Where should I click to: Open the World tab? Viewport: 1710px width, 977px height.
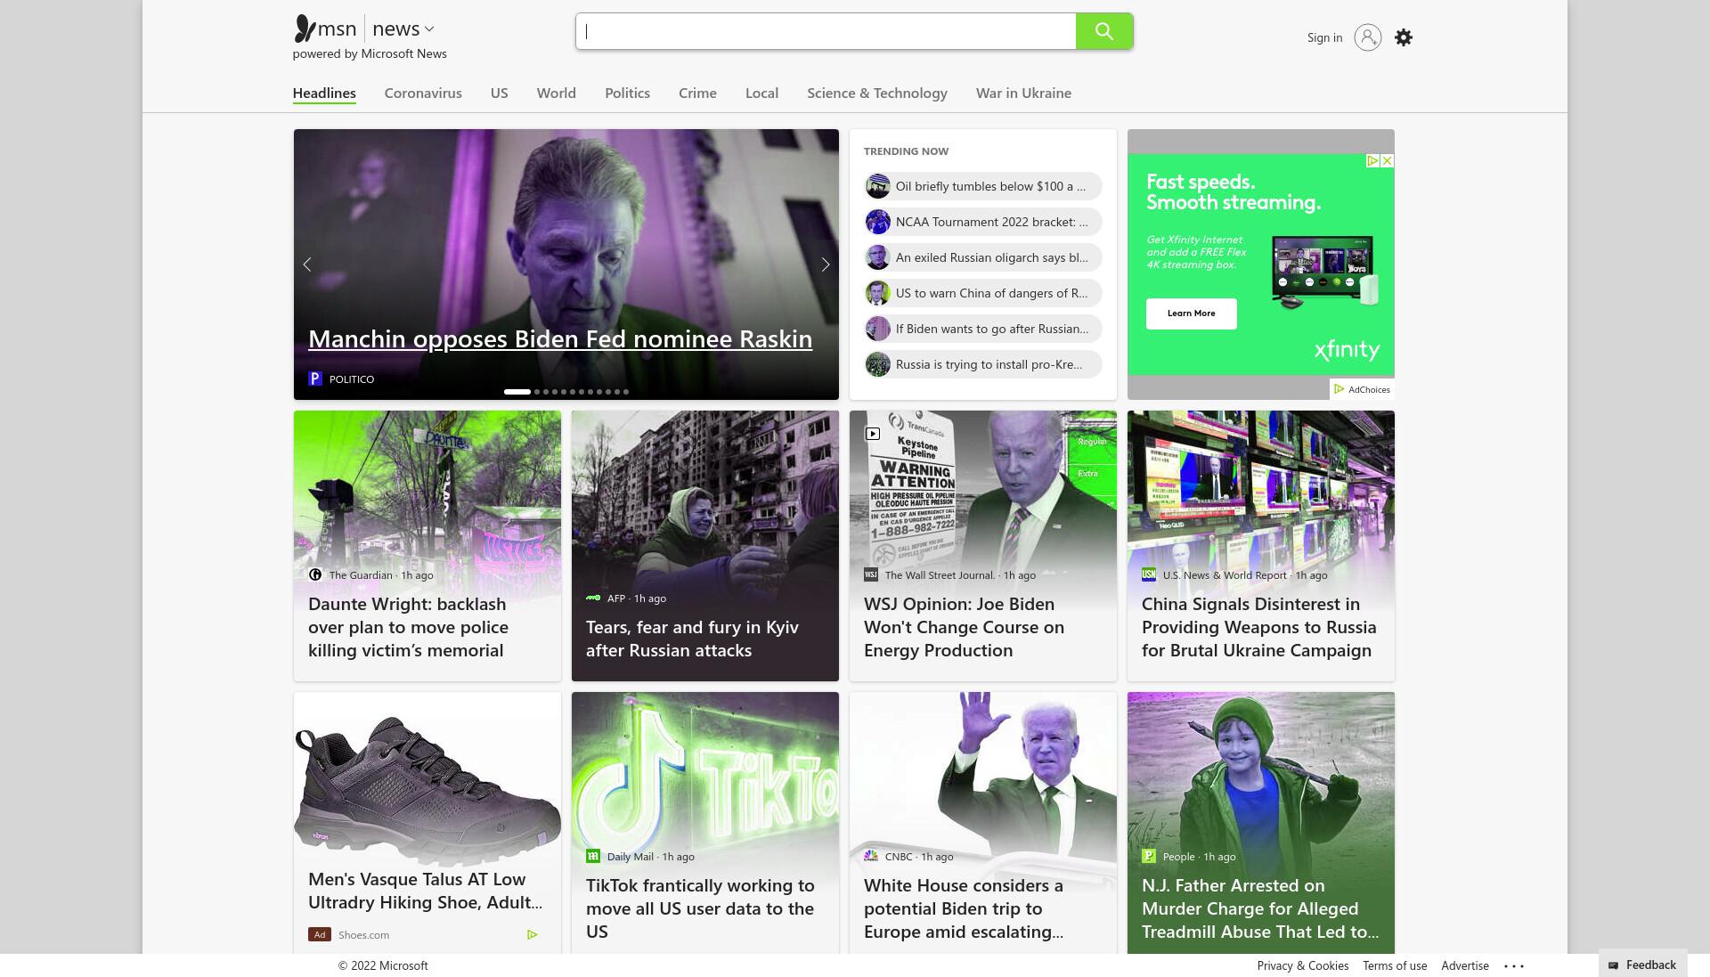[557, 93]
